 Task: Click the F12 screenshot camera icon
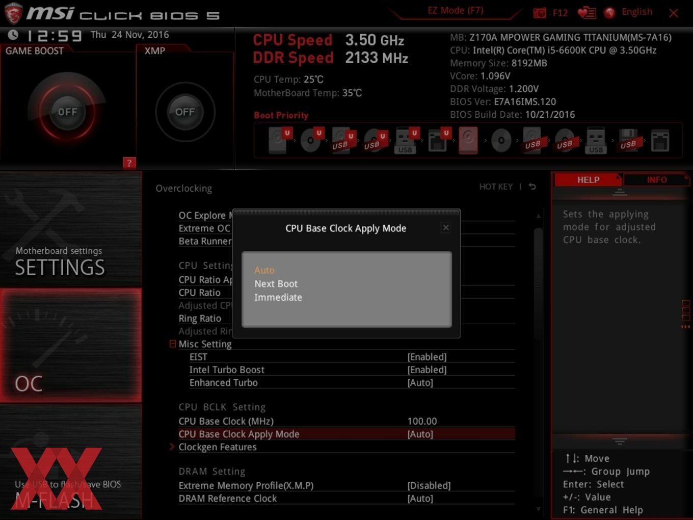pyautogui.click(x=540, y=13)
